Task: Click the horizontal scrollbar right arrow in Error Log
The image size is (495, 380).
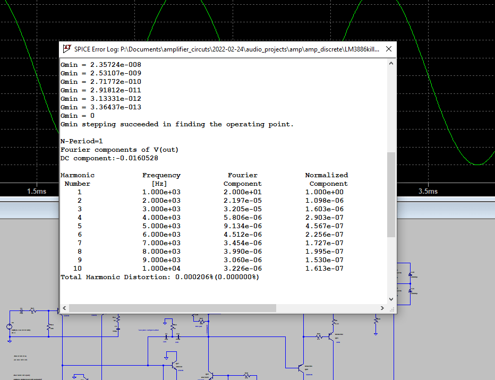Action: (382, 308)
